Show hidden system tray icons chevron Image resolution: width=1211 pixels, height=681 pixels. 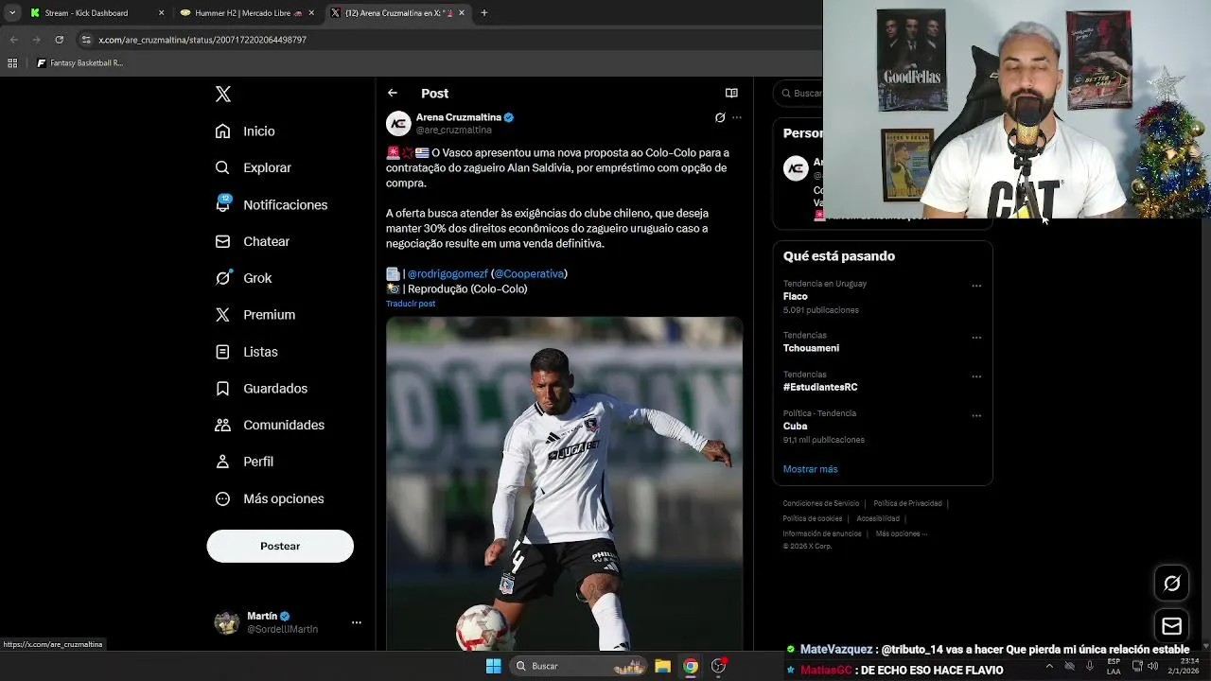tap(1048, 666)
